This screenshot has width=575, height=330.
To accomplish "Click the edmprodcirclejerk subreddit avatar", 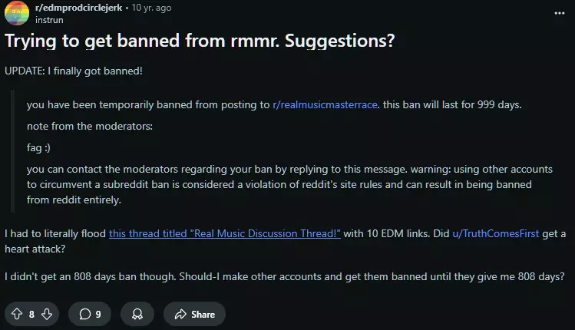I will pyautogui.click(x=16, y=13).
